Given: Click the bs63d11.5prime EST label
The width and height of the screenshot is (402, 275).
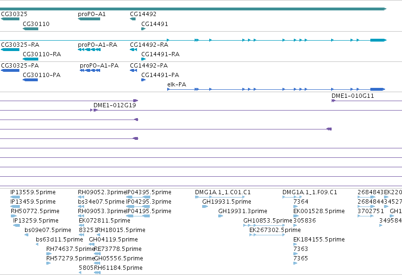Looking at the screenshot, I should (59, 240).
